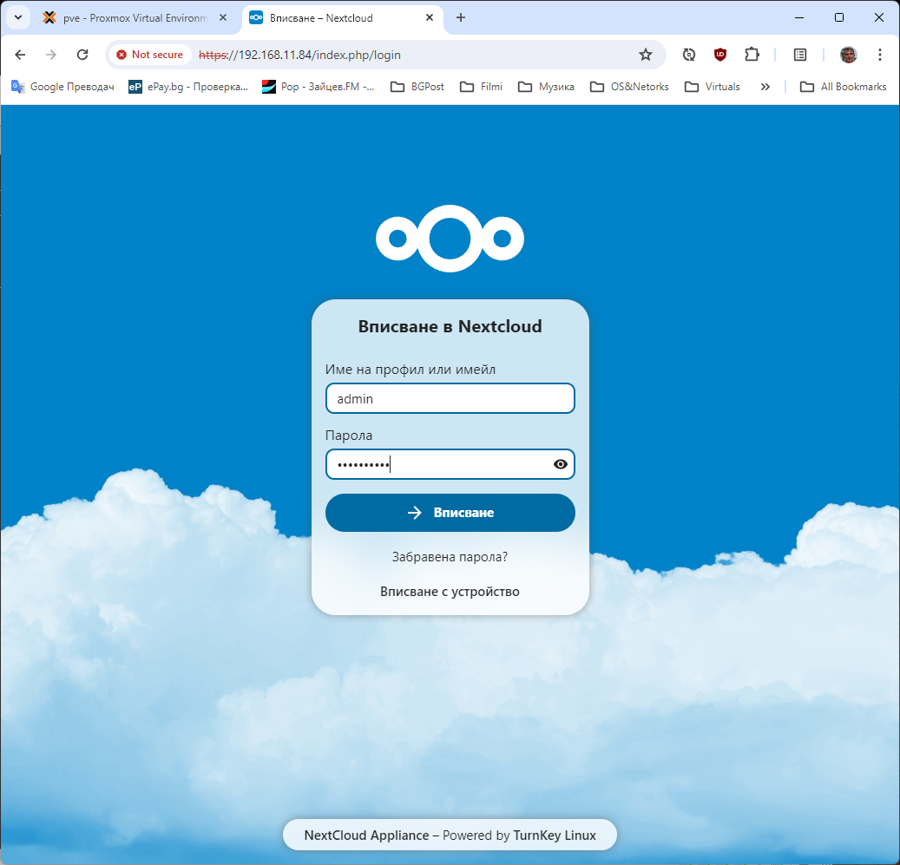
Task: Open the uBlock Origin extension
Action: coord(720,55)
